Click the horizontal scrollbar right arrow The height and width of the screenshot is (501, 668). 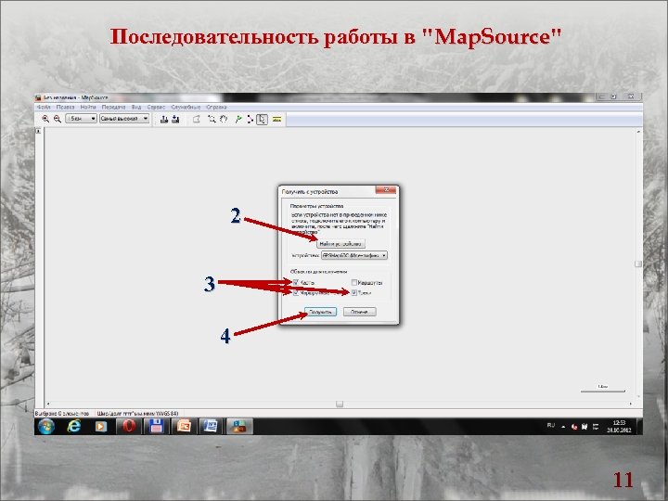click(631, 404)
